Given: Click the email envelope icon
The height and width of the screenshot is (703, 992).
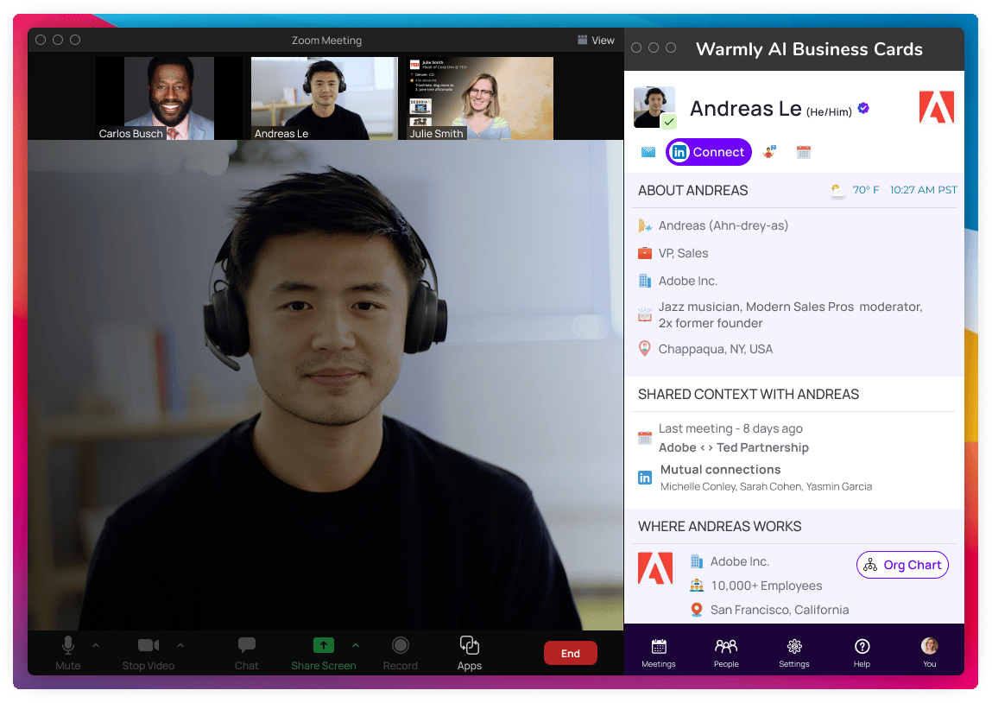Looking at the screenshot, I should [648, 152].
